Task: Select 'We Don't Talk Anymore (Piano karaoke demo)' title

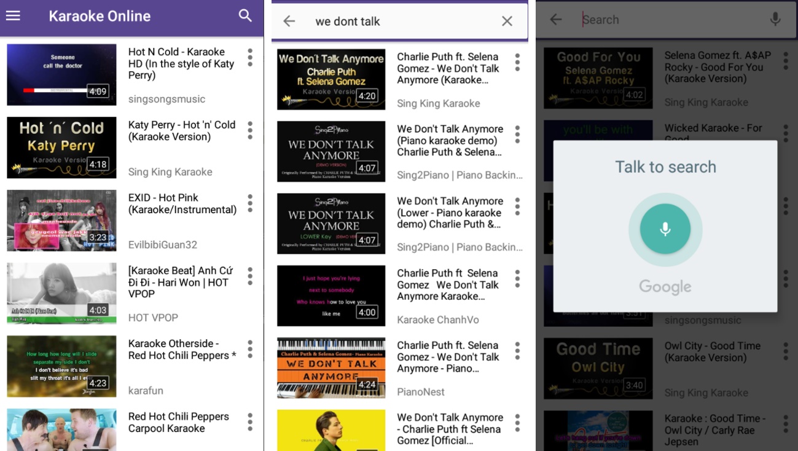Action: [x=450, y=140]
